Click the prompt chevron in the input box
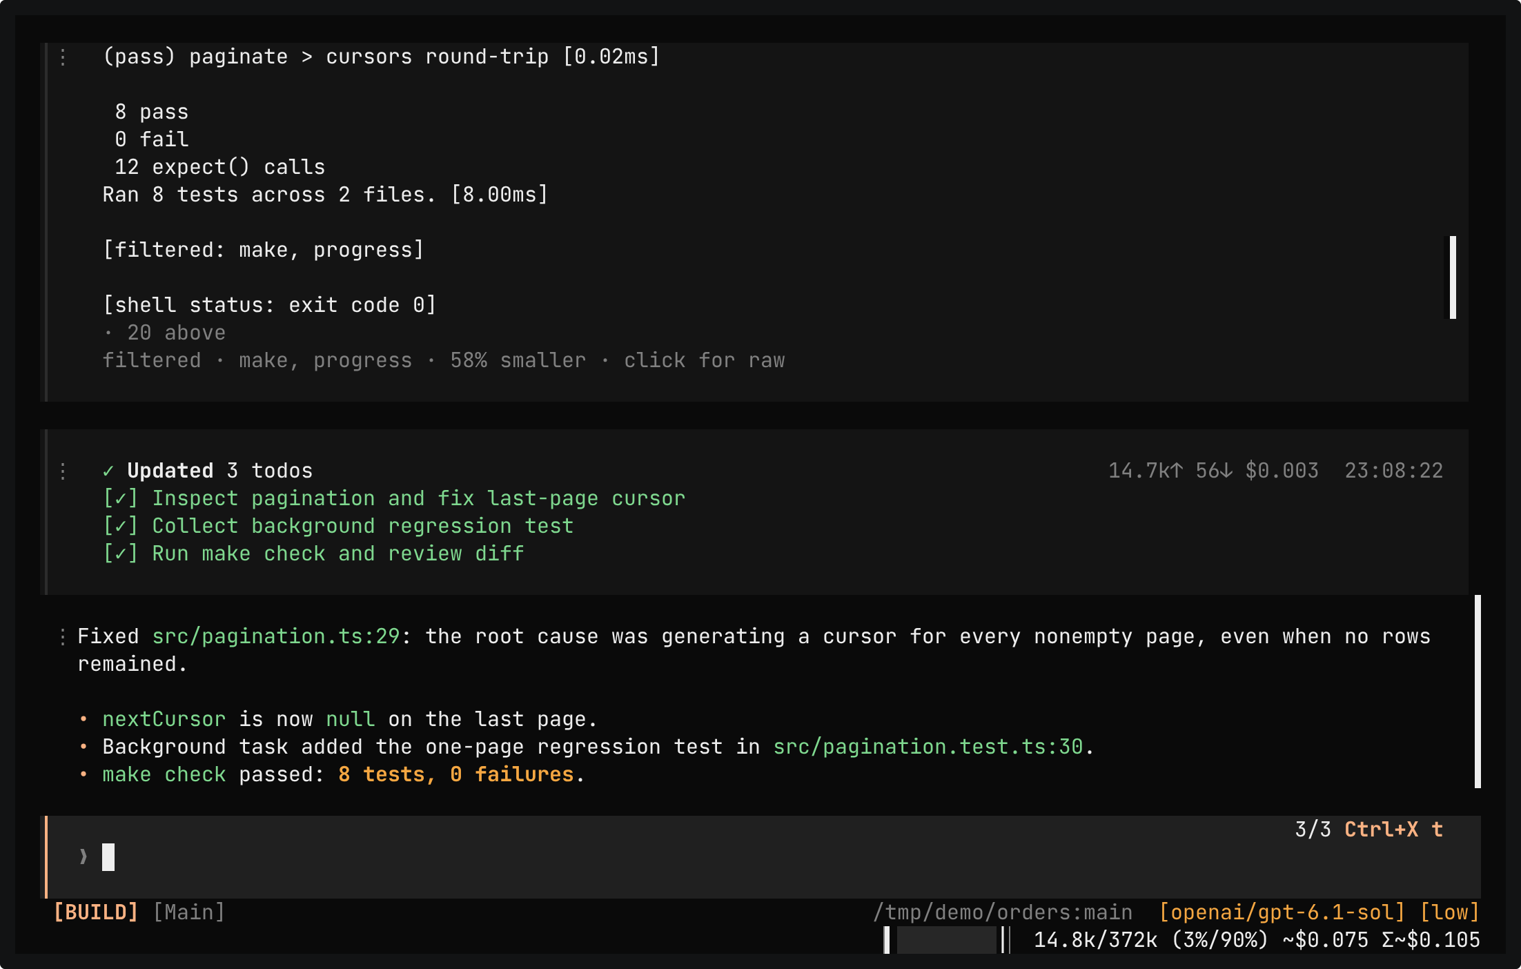The image size is (1521, 969). tap(84, 857)
